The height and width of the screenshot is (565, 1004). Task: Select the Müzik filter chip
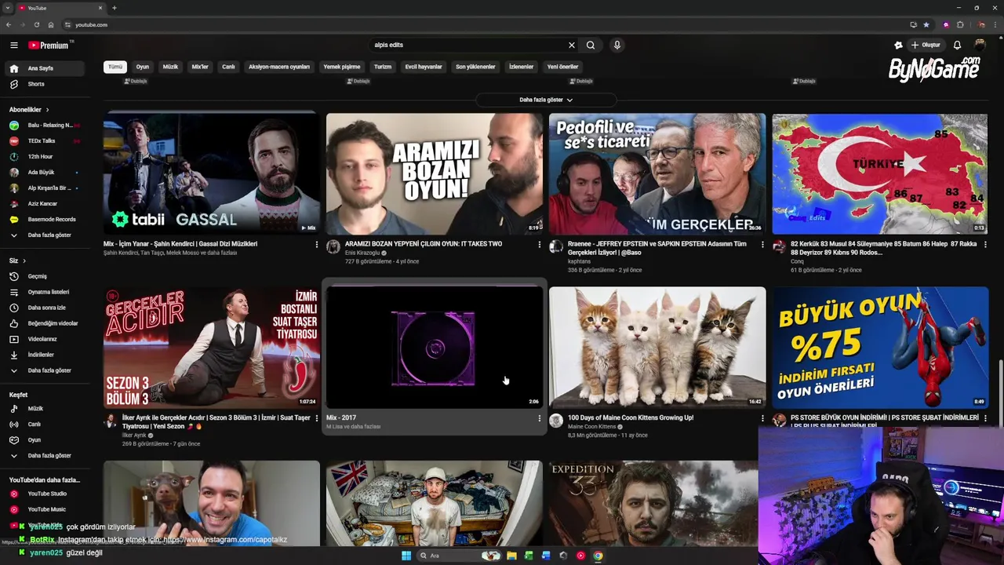coord(170,67)
